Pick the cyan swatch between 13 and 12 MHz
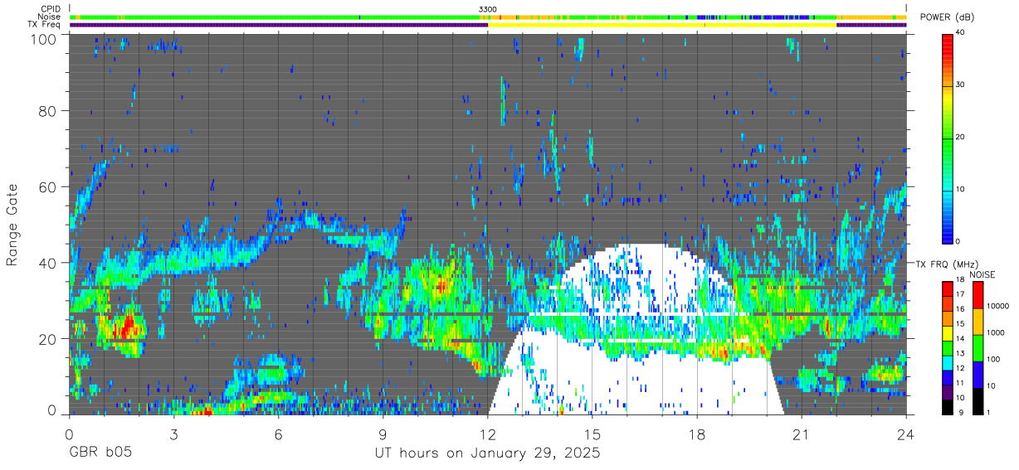 pos(948,361)
